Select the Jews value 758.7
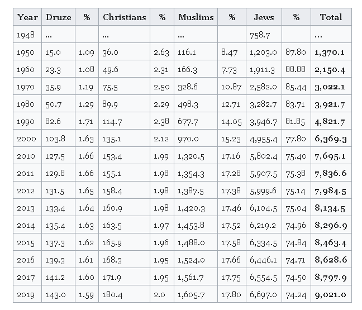 (x=260, y=35)
